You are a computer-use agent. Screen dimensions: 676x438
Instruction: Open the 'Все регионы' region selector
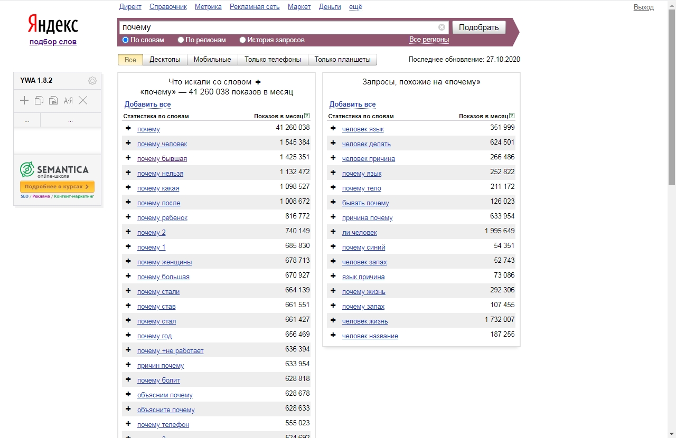click(x=429, y=40)
